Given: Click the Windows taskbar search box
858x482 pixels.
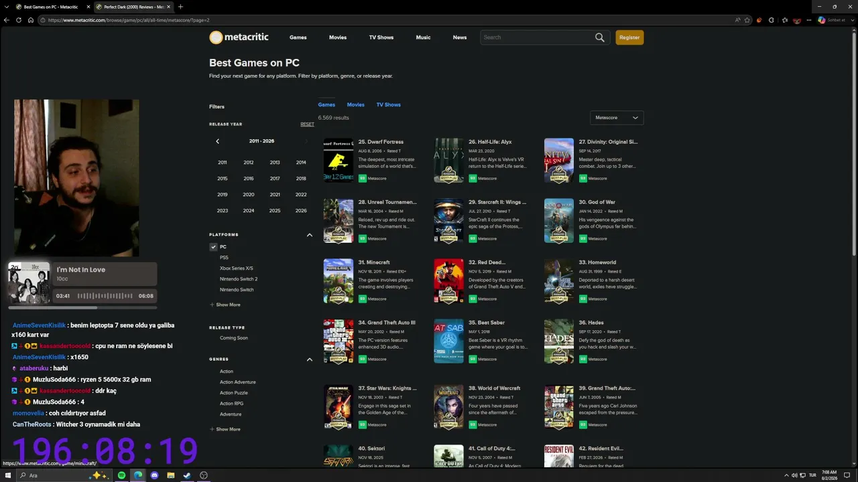Looking at the screenshot, I should 64,475.
